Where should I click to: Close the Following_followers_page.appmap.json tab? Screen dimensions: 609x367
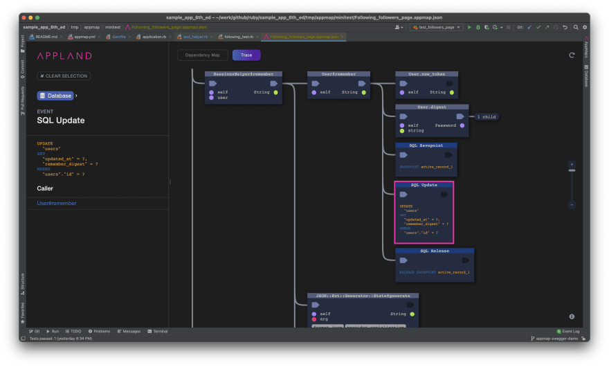pos(342,37)
